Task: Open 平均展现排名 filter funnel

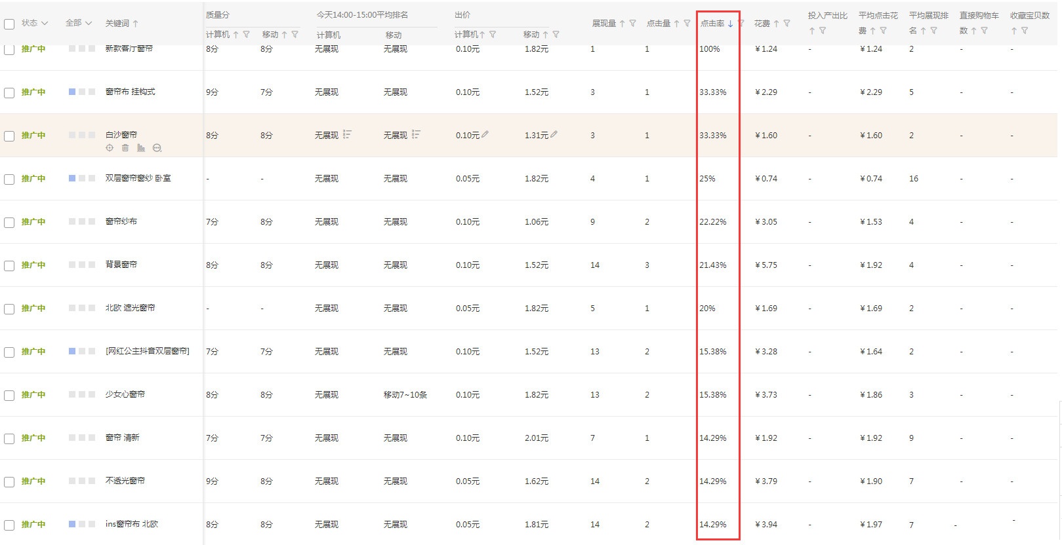Action: point(934,31)
